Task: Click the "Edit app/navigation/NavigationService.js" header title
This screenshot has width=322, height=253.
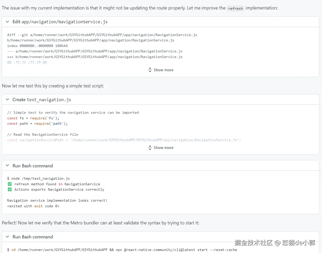Action: click(60, 22)
